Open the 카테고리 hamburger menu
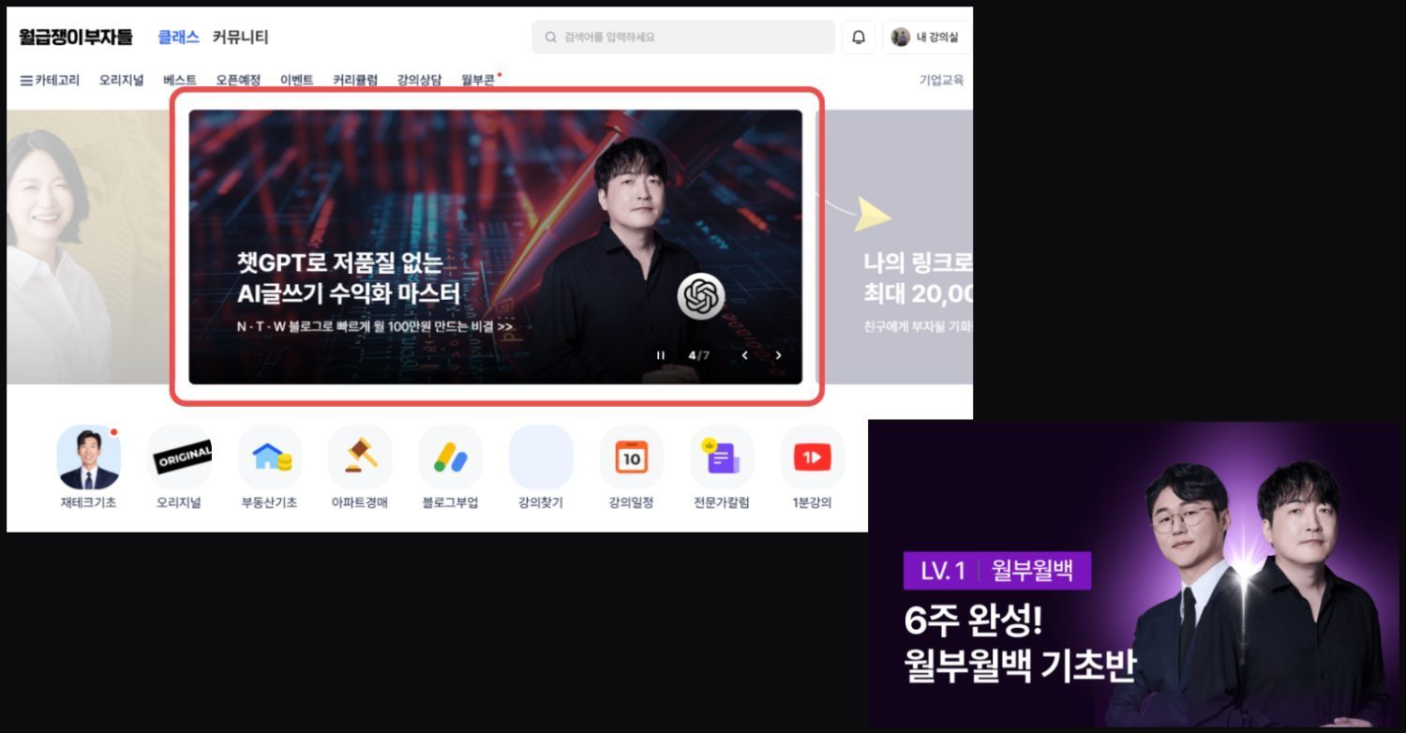 click(50, 81)
